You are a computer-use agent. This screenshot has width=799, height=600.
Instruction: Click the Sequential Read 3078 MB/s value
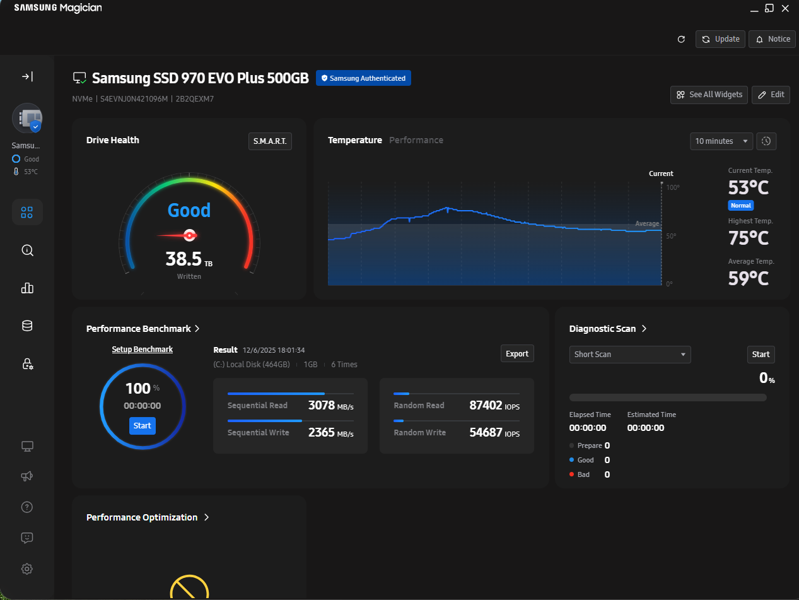(x=331, y=406)
